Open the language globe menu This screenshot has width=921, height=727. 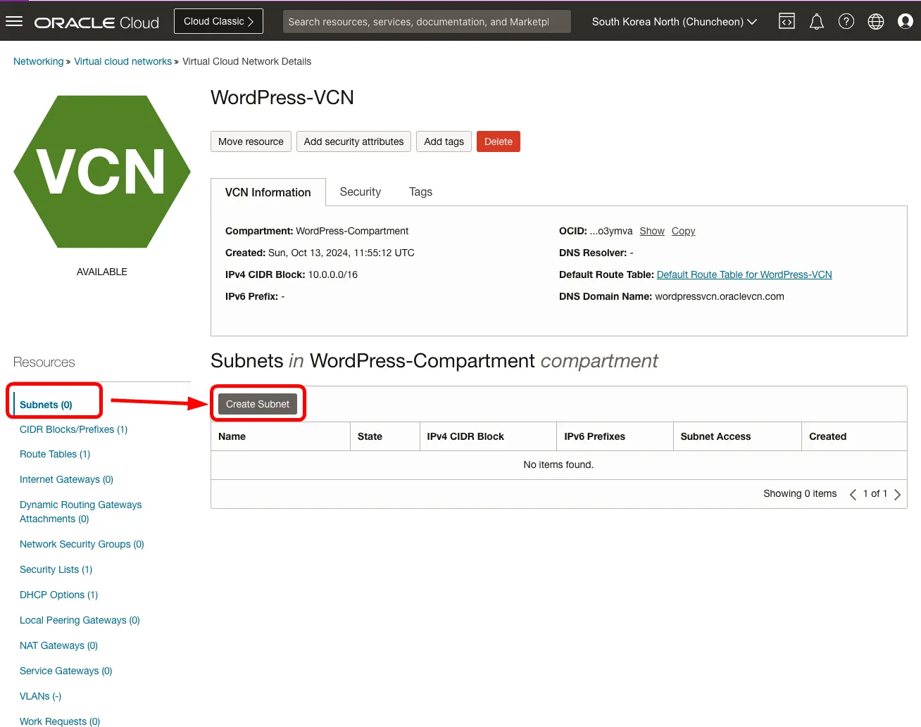point(876,22)
